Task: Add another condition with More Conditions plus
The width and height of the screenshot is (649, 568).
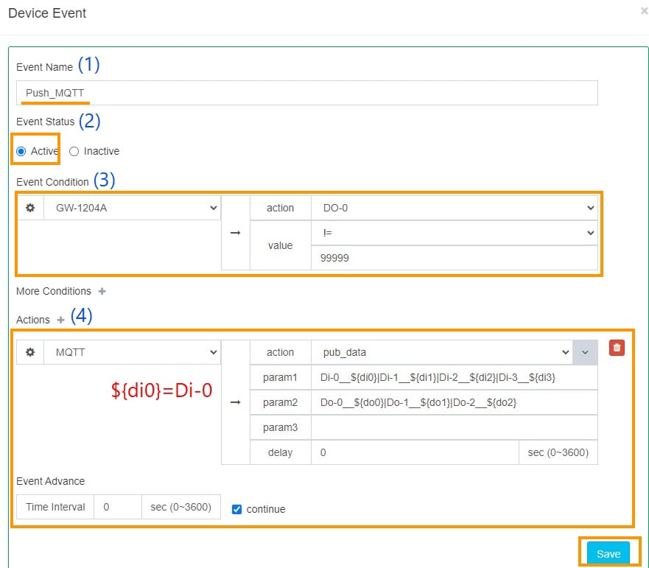Action: [x=102, y=292]
